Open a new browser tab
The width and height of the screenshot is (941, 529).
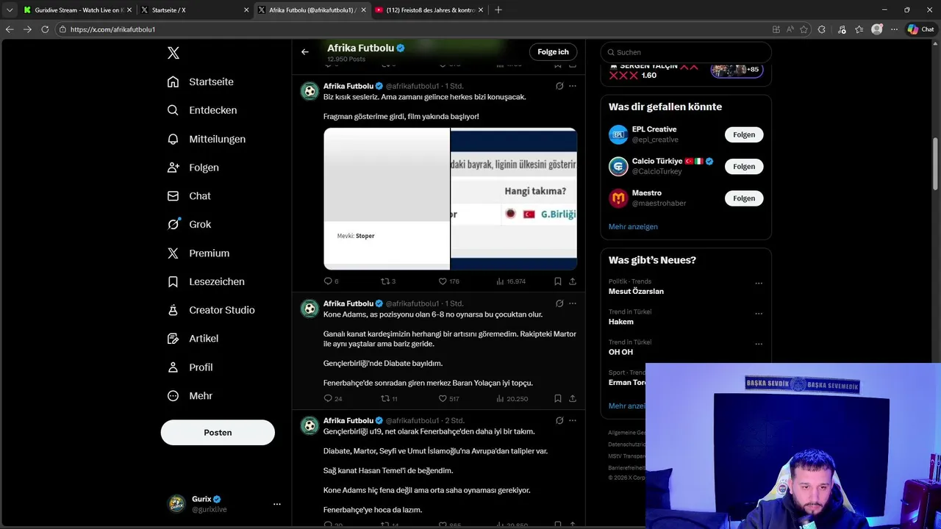tap(498, 10)
